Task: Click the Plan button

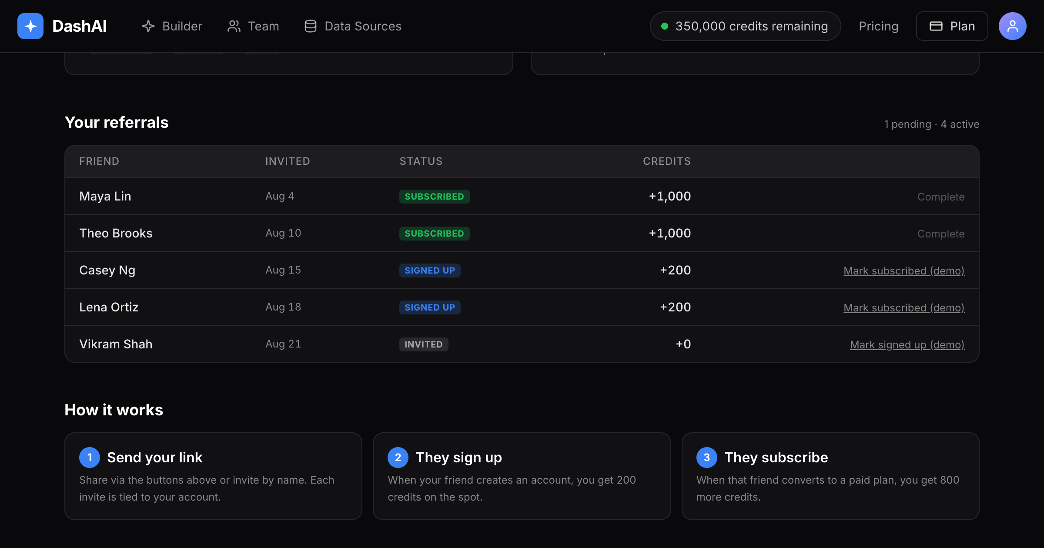Action: point(952,26)
